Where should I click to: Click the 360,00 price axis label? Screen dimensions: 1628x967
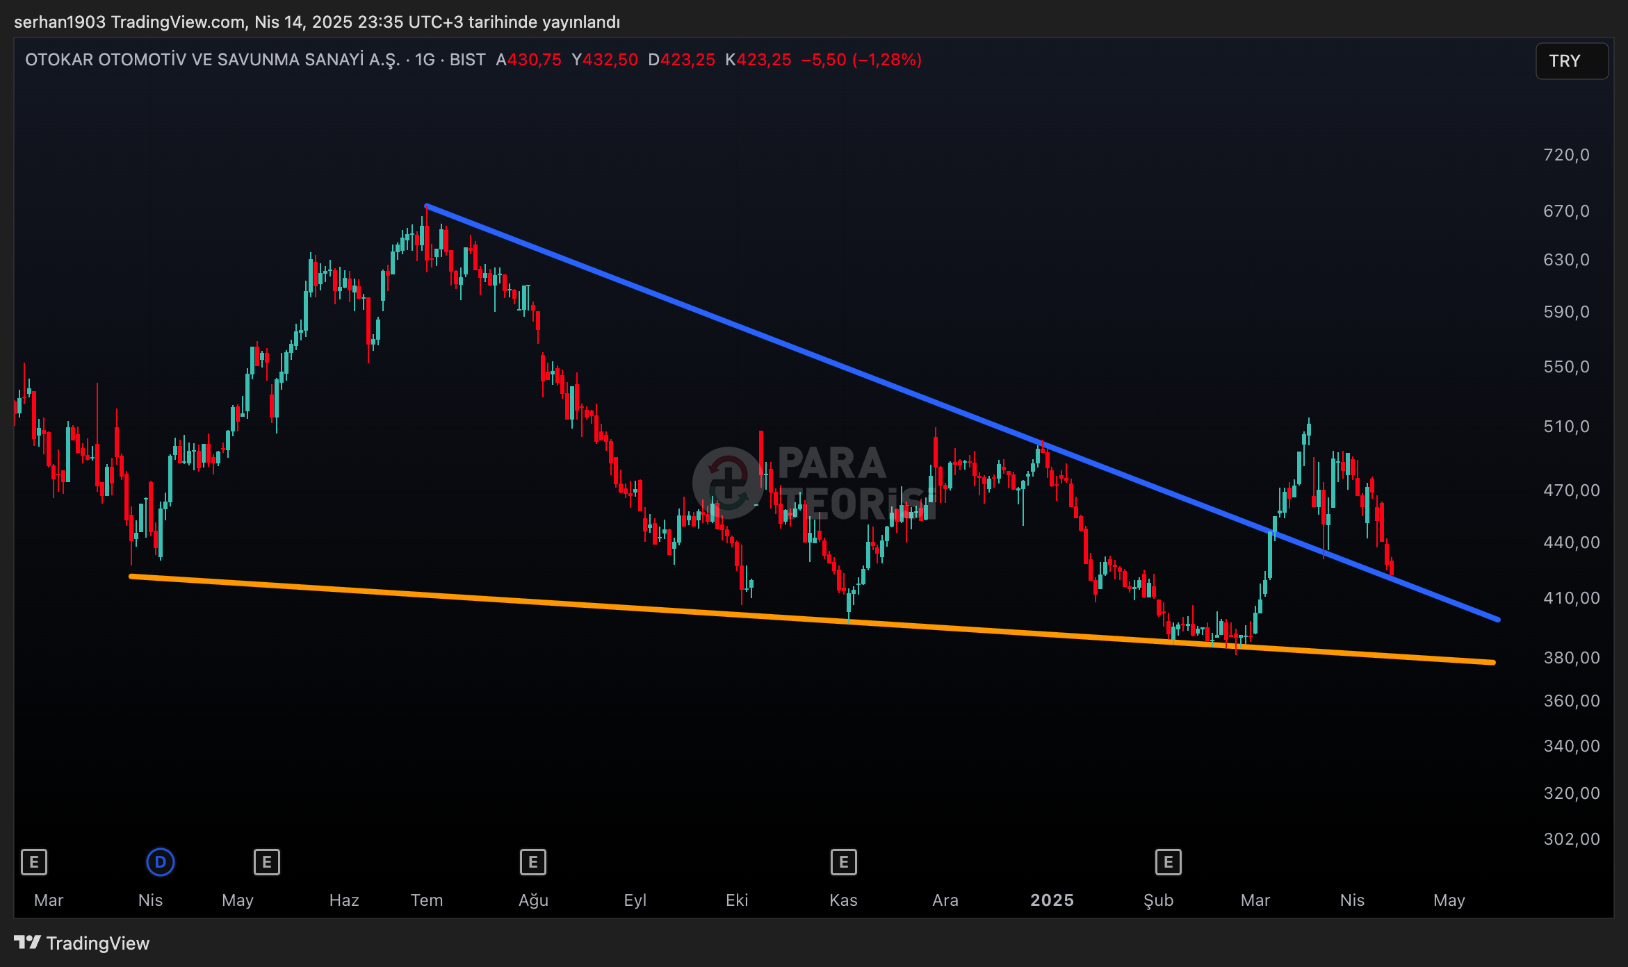coord(1572,701)
